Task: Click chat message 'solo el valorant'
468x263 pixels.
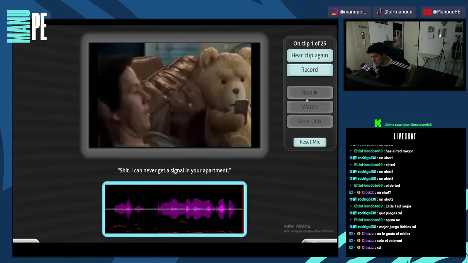Action: pyautogui.click(x=389, y=241)
